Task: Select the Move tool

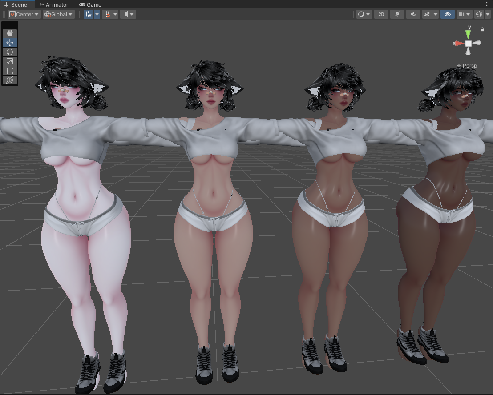Action: pos(10,43)
